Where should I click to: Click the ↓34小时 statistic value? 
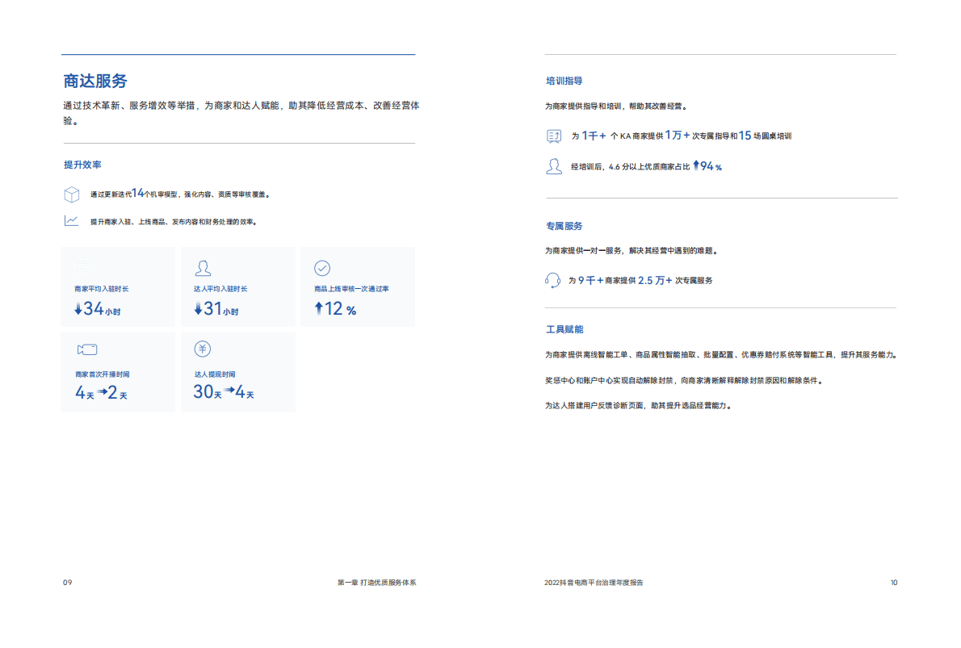coord(97,309)
